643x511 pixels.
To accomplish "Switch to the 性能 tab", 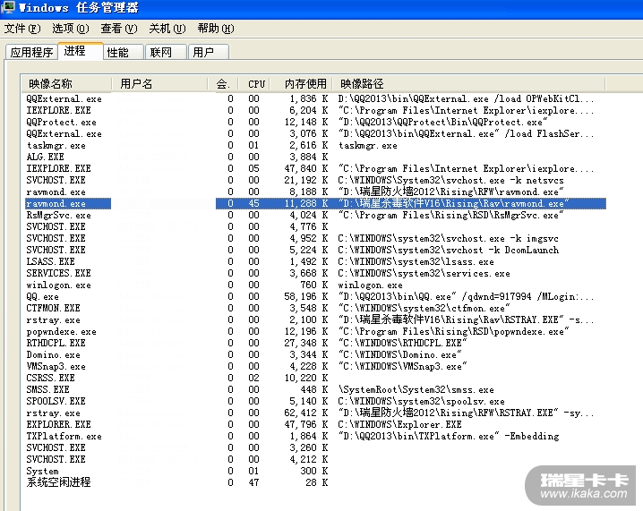I will (117, 53).
